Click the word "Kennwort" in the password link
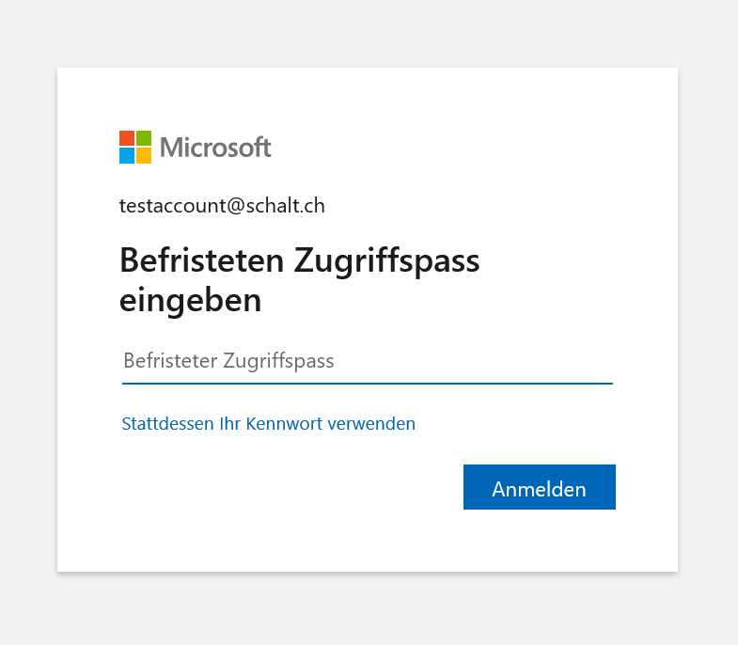This screenshot has width=738, height=645. (x=284, y=424)
